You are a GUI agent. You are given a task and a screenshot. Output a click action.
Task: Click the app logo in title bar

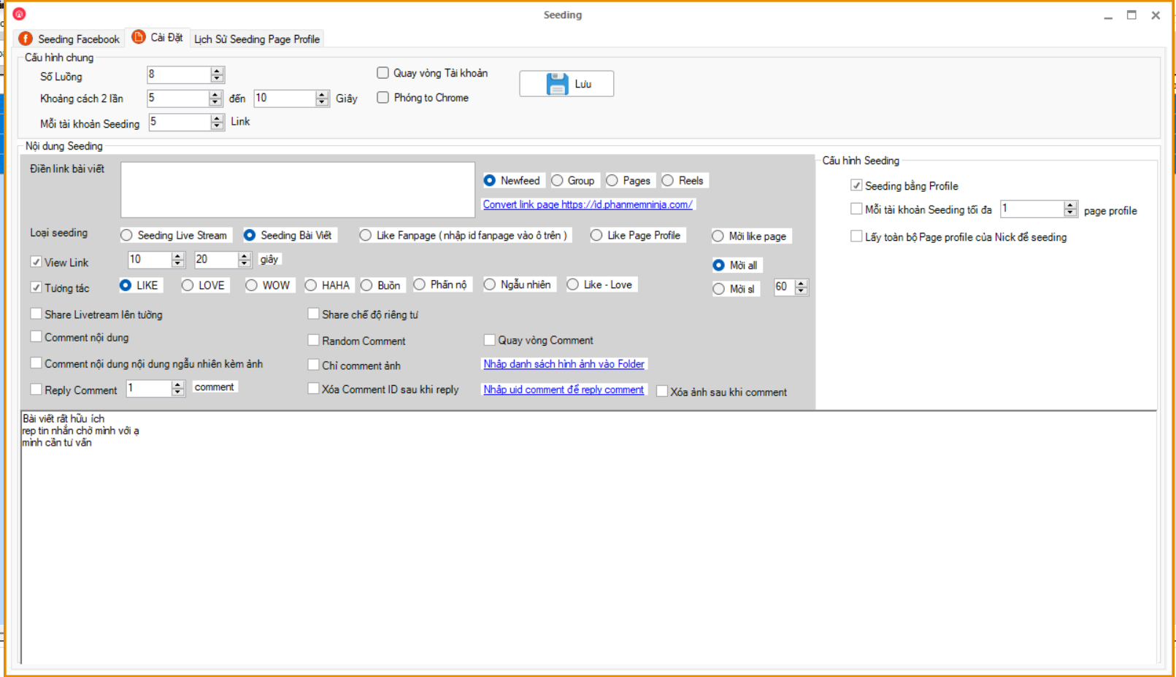[20, 14]
